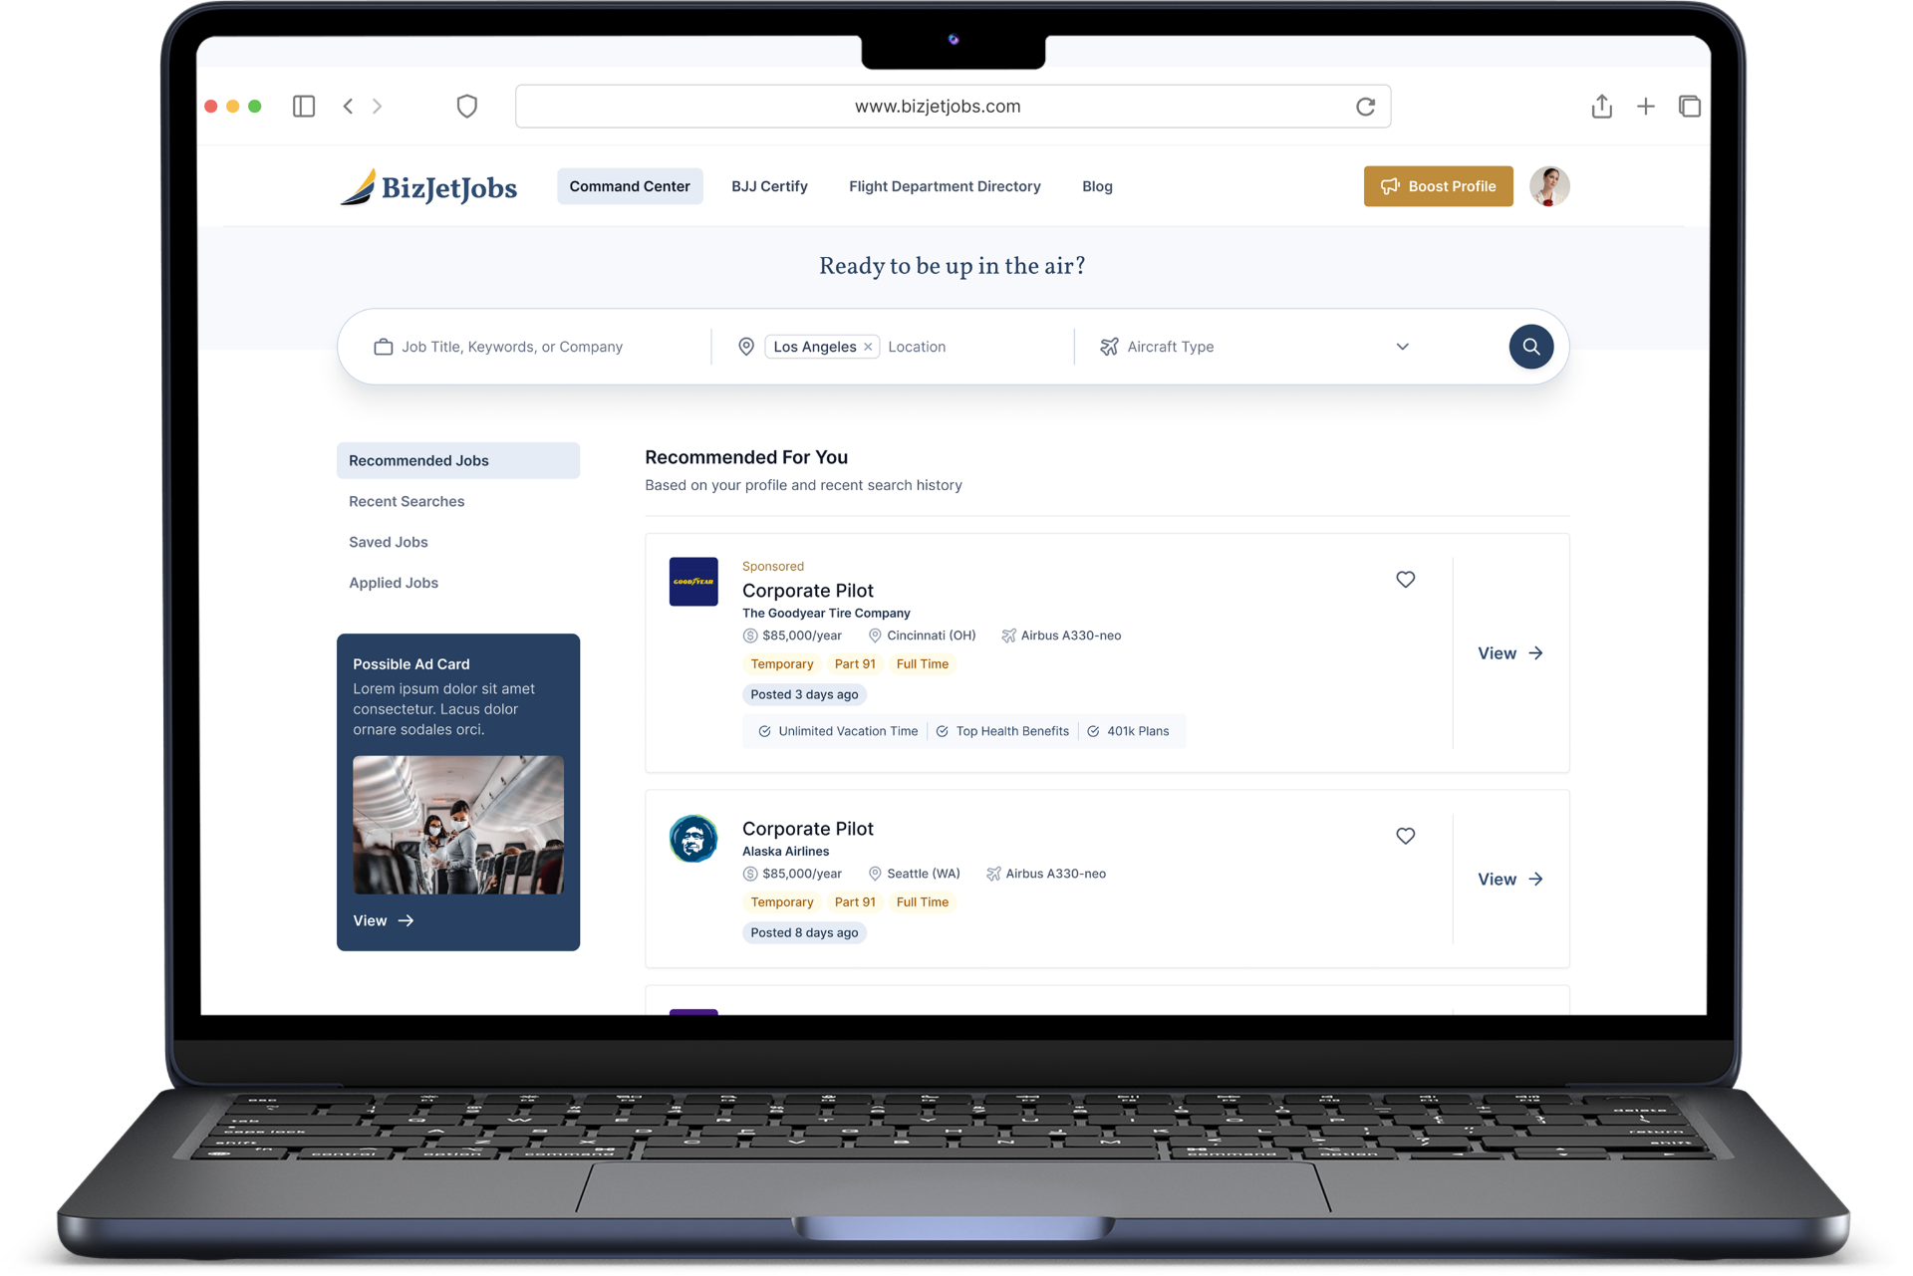Go forward with the browser forward arrow
Screen dimensions: 1913x1276
point(378,107)
